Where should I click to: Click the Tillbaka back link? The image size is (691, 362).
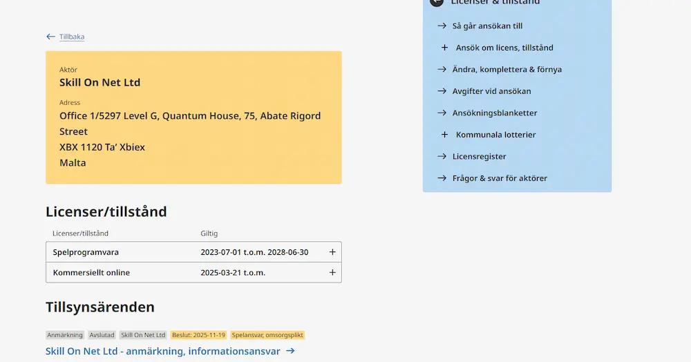click(72, 37)
